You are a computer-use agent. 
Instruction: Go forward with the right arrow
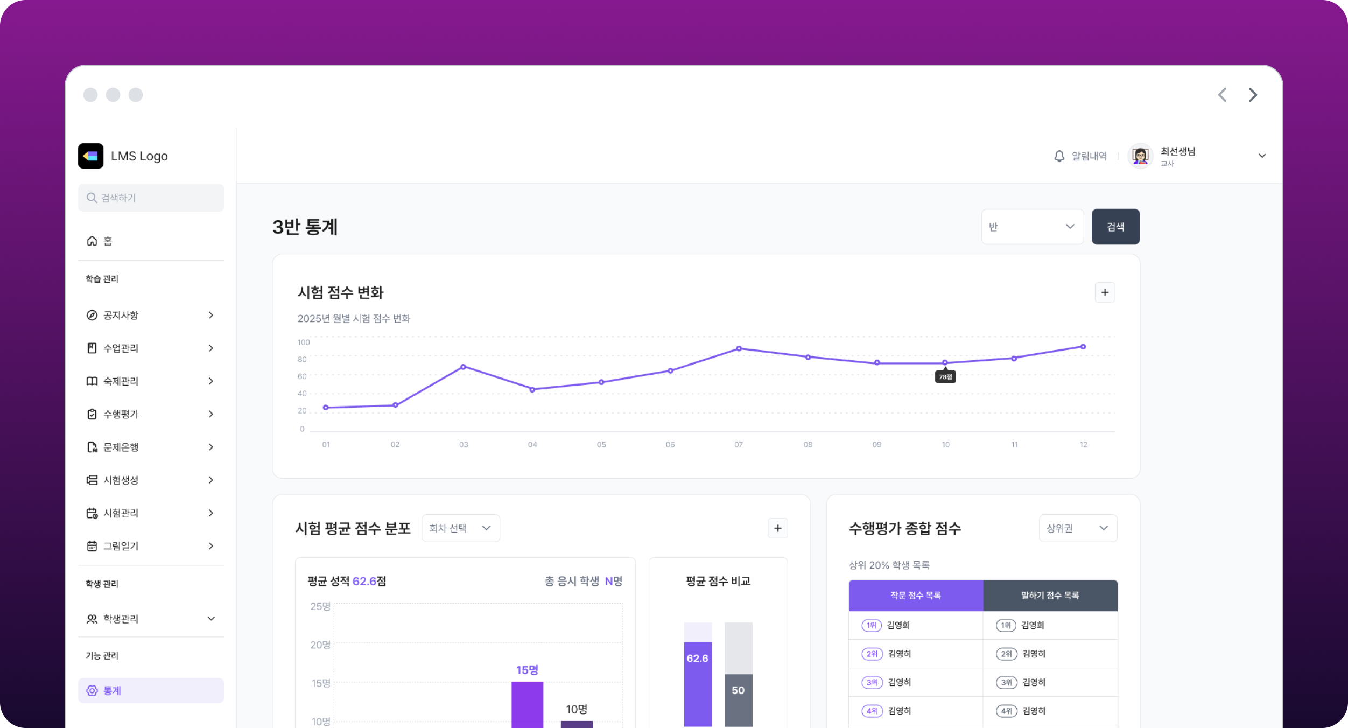(1253, 95)
